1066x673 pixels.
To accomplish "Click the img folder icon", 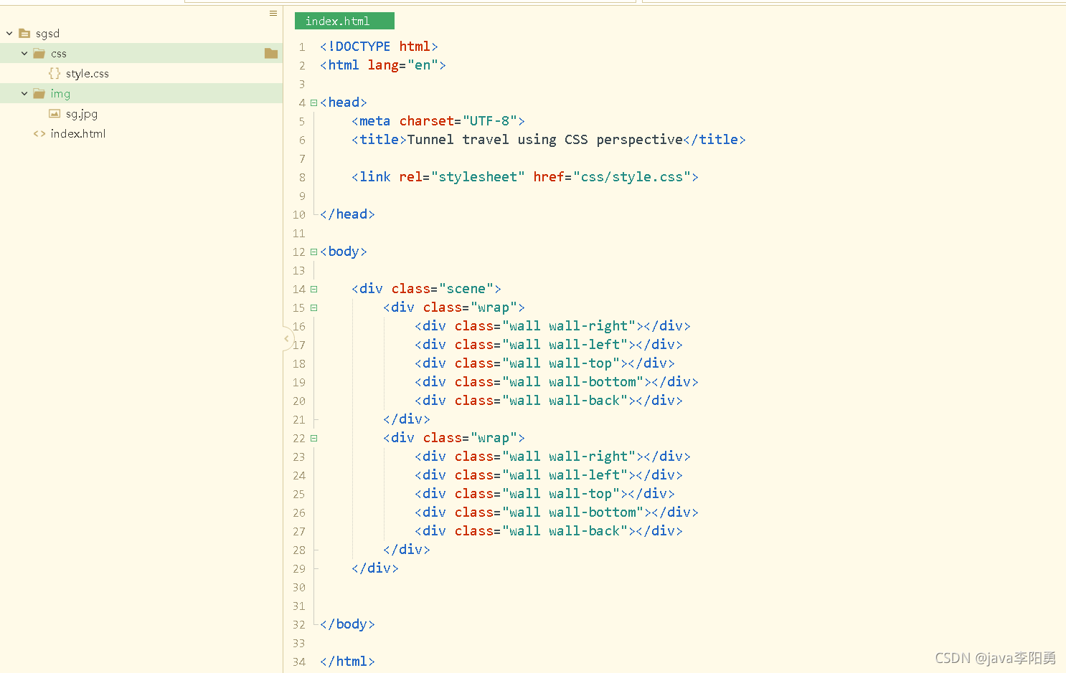I will [39, 94].
